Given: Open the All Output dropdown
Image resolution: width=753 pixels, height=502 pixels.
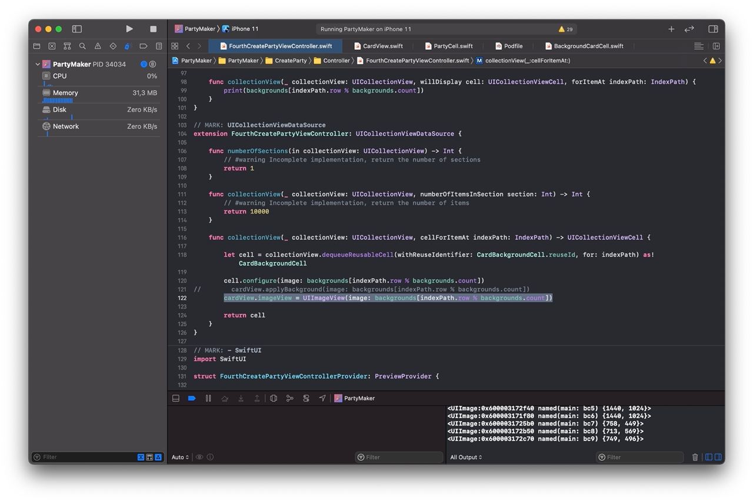Looking at the screenshot, I should [x=466, y=457].
